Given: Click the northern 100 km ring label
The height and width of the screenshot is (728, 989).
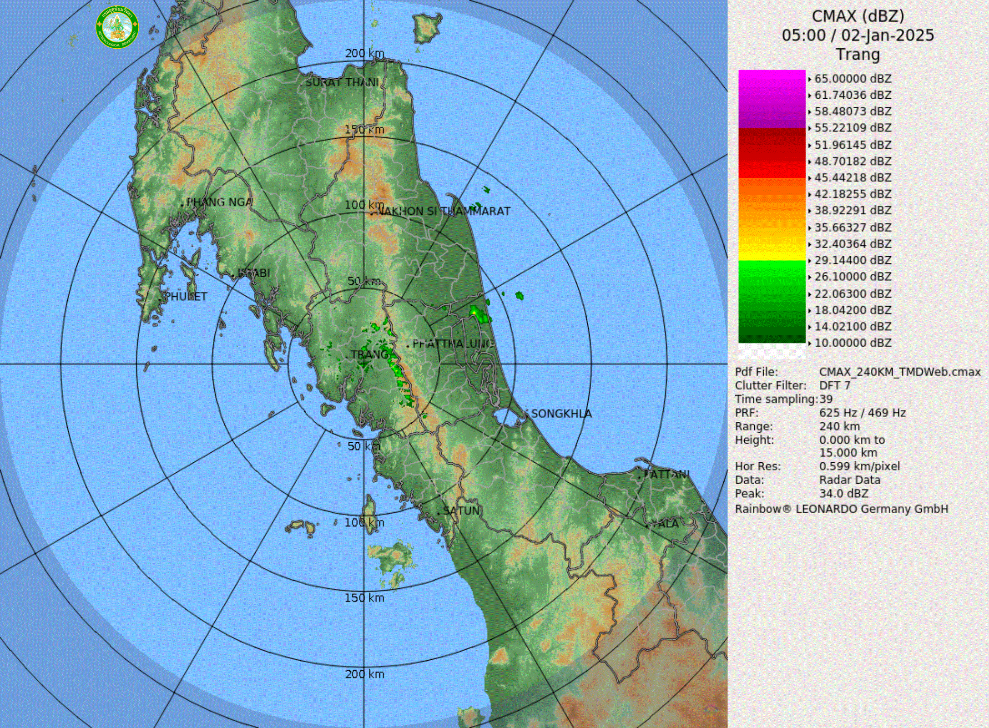Looking at the screenshot, I should coord(364,205).
